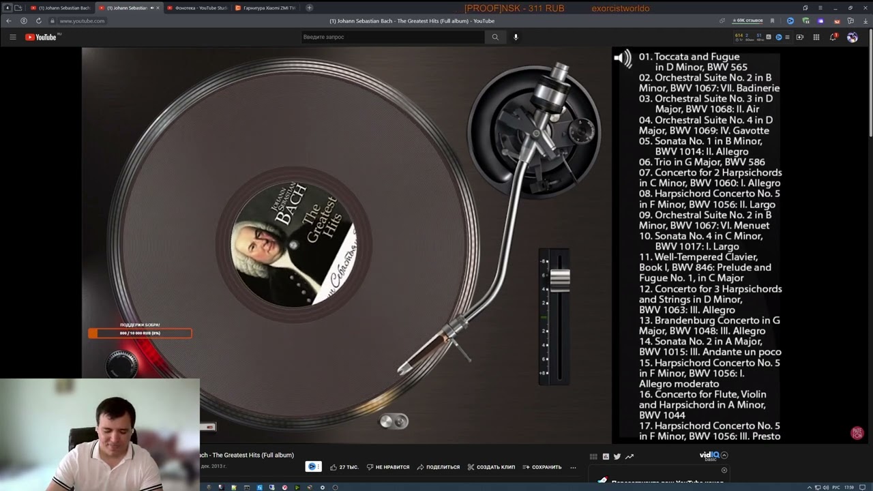
Task: Click the vidIQ blue extension icon in toolbar
Action: pos(790,21)
